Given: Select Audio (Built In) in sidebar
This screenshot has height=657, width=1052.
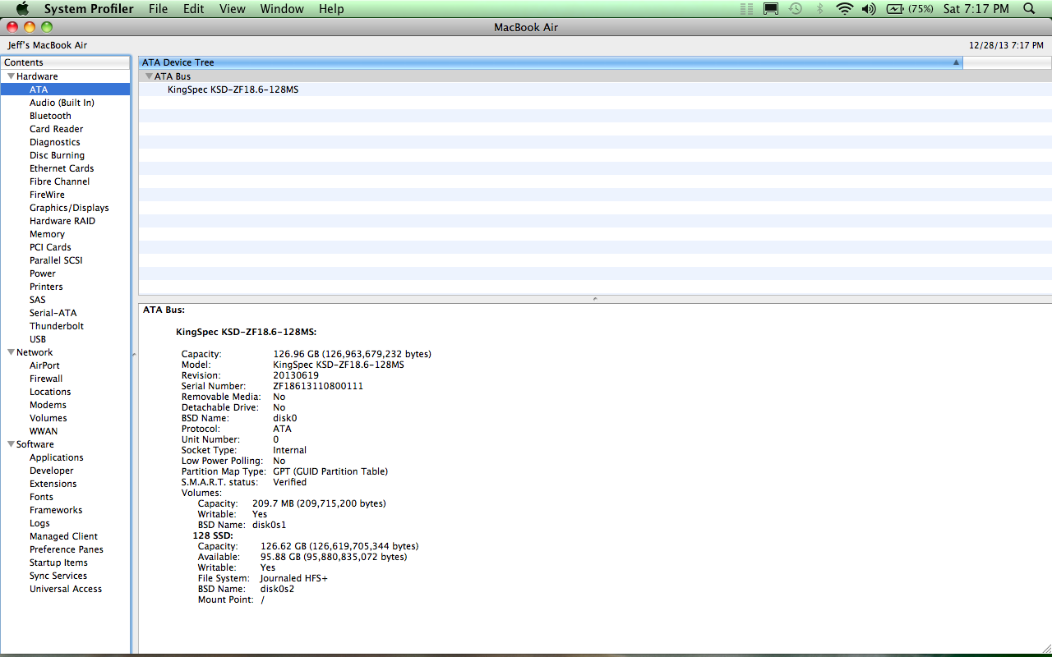Looking at the screenshot, I should 62,103.
